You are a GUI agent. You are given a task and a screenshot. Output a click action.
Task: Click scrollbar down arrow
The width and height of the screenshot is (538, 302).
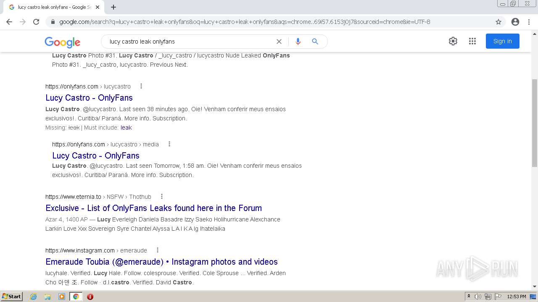point(534,286)
